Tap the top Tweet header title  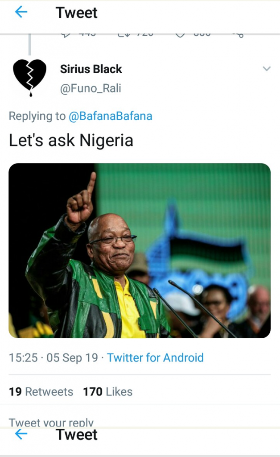click(x=77, y=13)
